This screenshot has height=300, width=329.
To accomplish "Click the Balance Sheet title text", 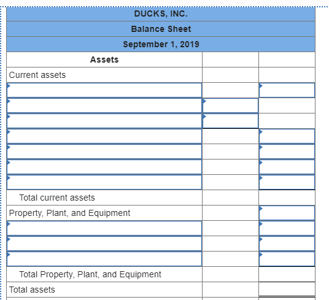I will [x=161, y=29].
